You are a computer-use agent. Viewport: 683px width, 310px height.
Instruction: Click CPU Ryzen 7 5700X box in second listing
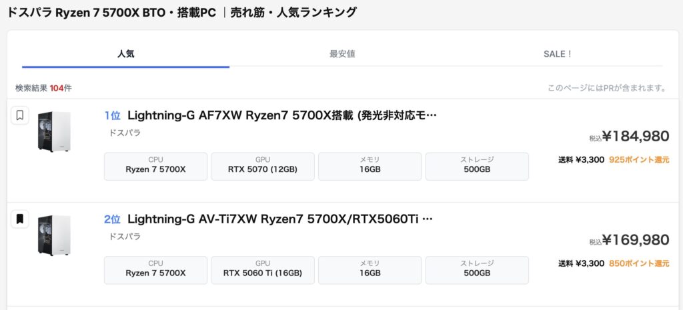point(155,269)
